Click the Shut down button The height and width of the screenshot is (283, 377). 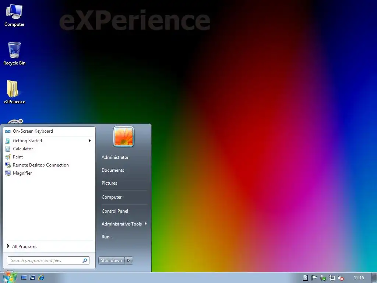tap(112, 261)
